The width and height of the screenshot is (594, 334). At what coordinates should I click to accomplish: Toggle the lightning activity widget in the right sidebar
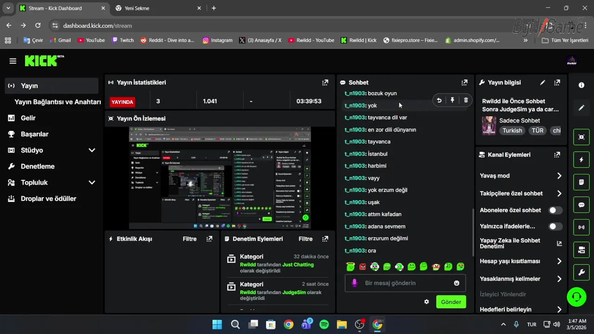coord(581,160)
